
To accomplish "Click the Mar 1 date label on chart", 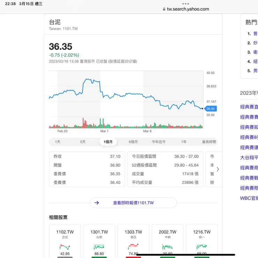I will pos(104,131).
